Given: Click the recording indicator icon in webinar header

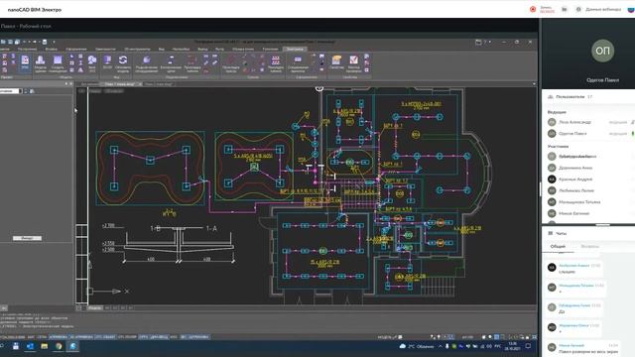Looking at the screenshot, I should point(533,9).
